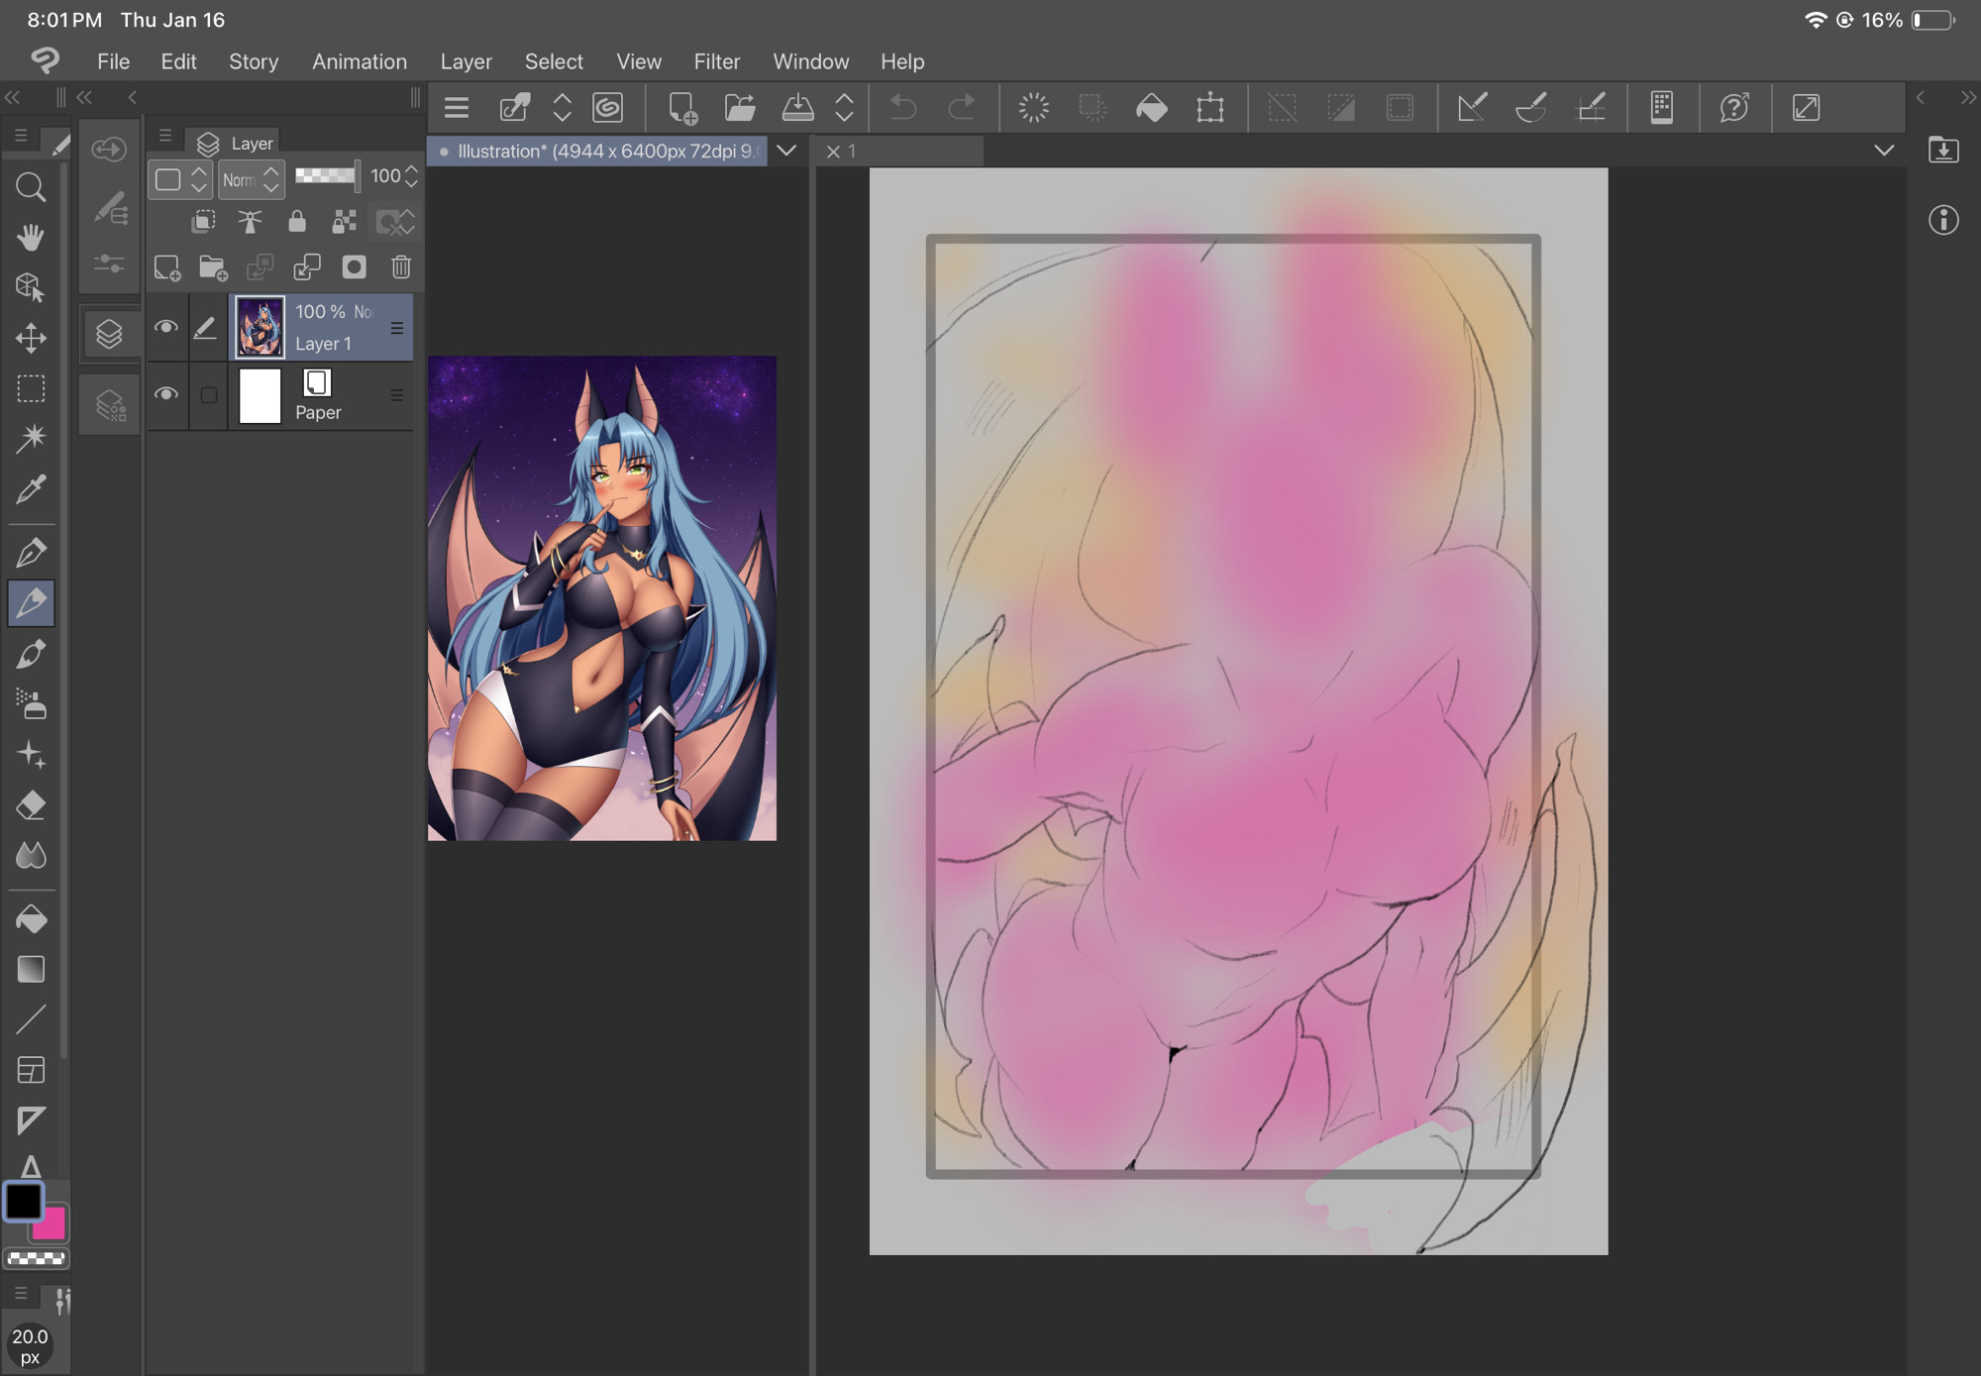Select the Decoration sparkle tool
Image resolution: width=1981 pixels, height=1376 pixels.
(x=31, y=755)
